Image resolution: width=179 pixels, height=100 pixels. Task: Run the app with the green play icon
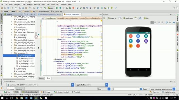(x=57, y=8)
